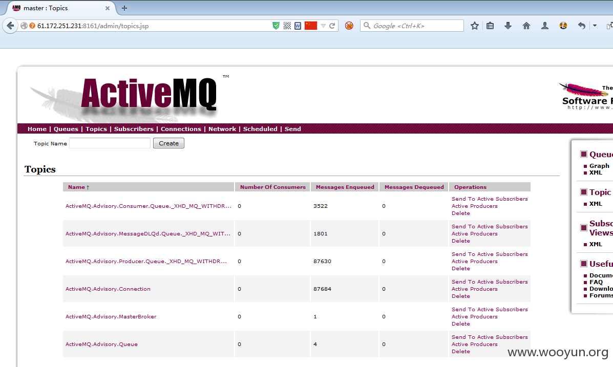Open the Scheduled menu item
Viewport: 613px width, 367px height.
[260, 129]
